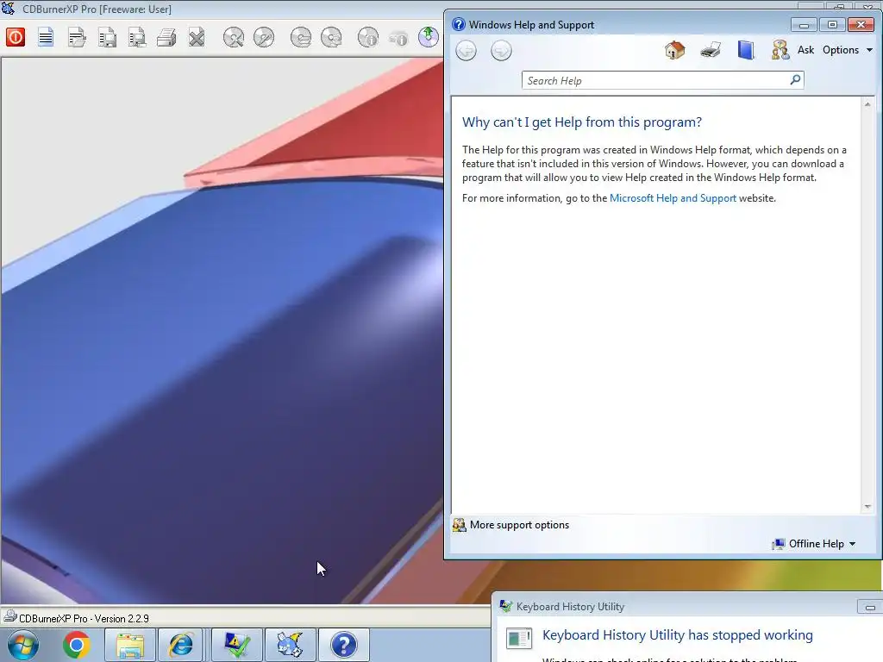Click the red power exit icon in CDBurnerXP toolbar

[x=16, y=38]
